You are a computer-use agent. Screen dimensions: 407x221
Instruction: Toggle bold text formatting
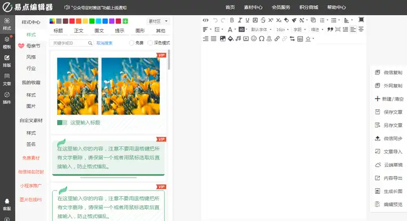(232, 20)
